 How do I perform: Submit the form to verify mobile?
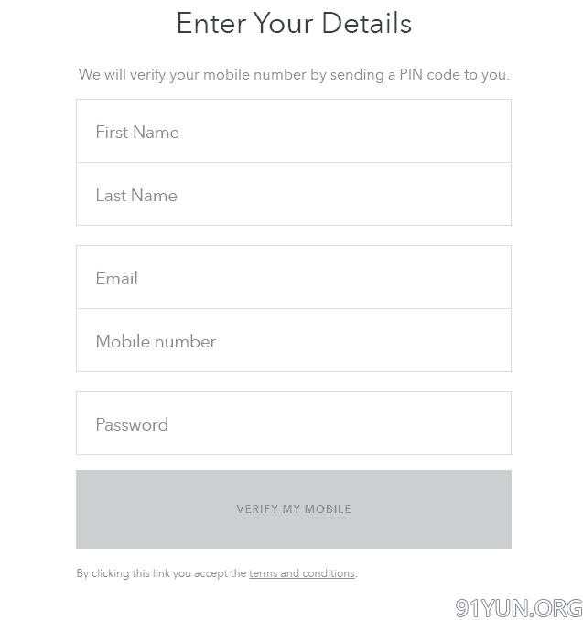pyautogui.click(x=294, y=509)
